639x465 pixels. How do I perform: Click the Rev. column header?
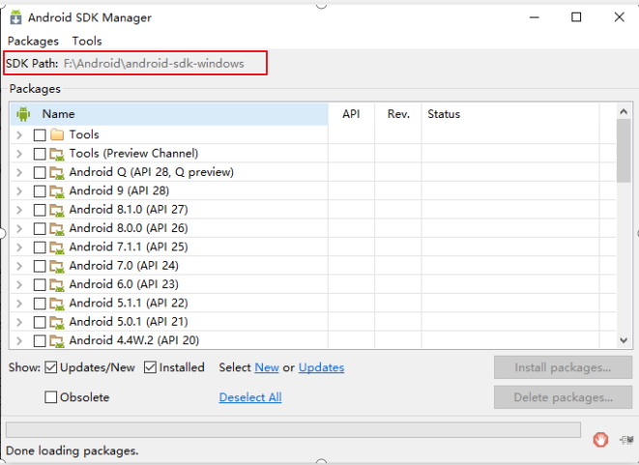(x=398, y=114)
